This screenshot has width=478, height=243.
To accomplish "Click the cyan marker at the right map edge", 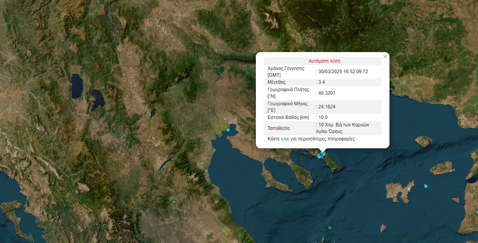I will (x=477, y=212).
